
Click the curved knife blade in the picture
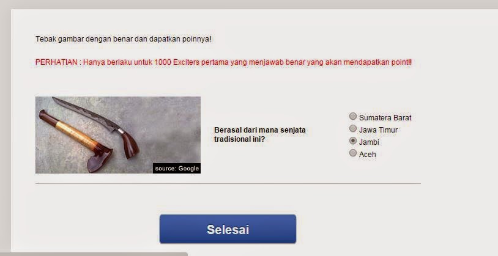(x=85, y=114)
